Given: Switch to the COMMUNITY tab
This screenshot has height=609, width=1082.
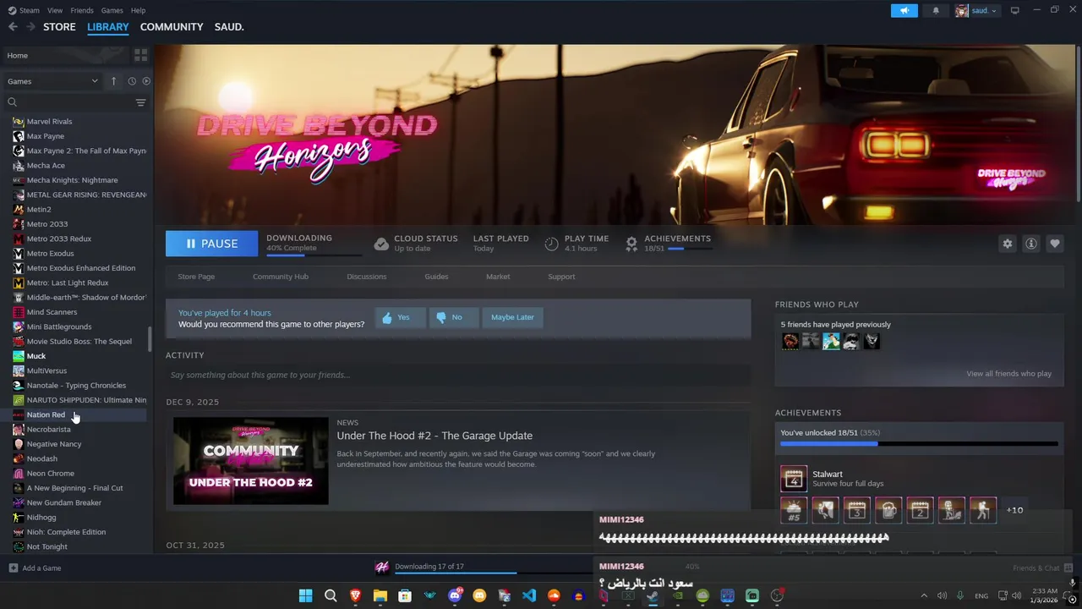Looking at the screenshot, I should tap(172, 27).
